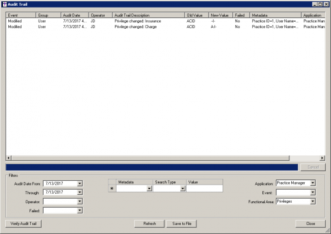
Task: Click the Value field in the metadata grid
Action: click(x=205, y=188)
